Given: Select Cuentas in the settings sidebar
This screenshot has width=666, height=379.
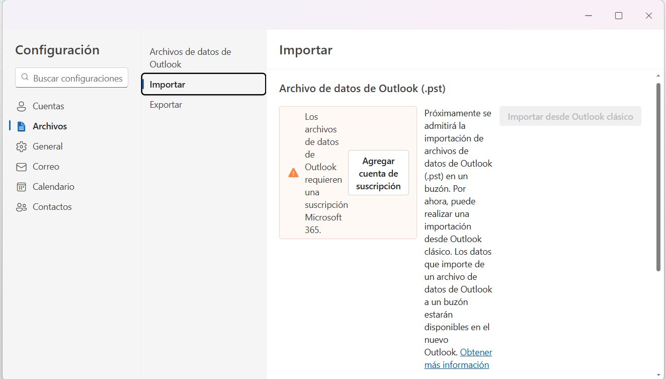Looking at the screenshot, I should click(x=48, y=106).
